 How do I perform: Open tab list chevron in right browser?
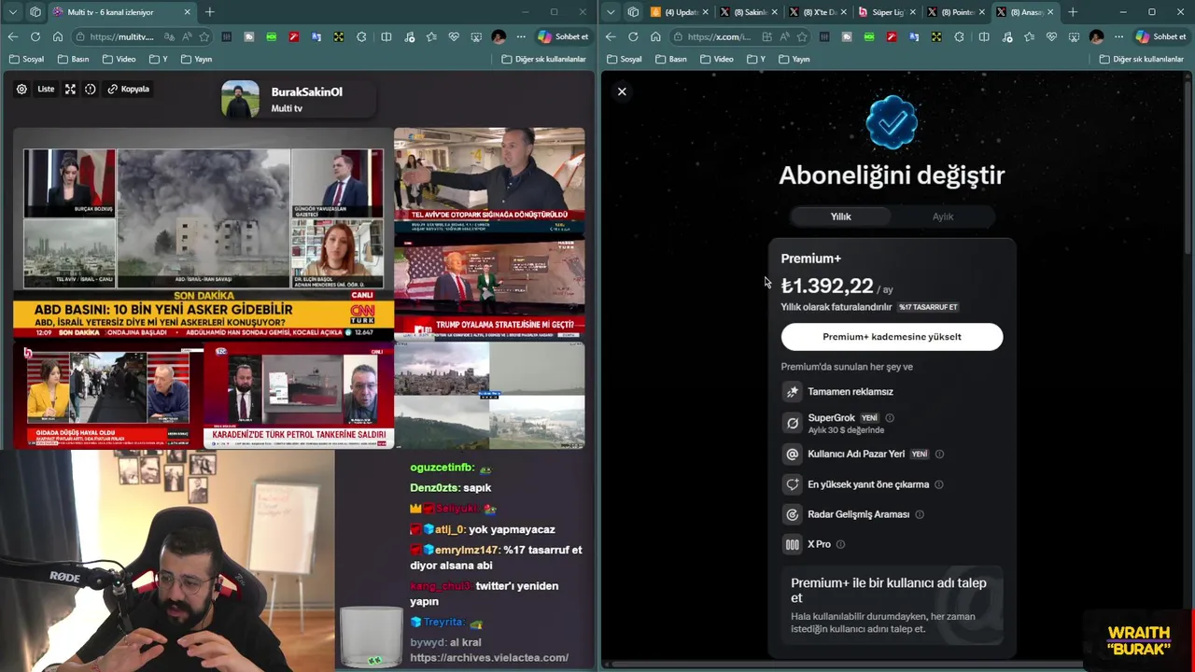[610, 12]
